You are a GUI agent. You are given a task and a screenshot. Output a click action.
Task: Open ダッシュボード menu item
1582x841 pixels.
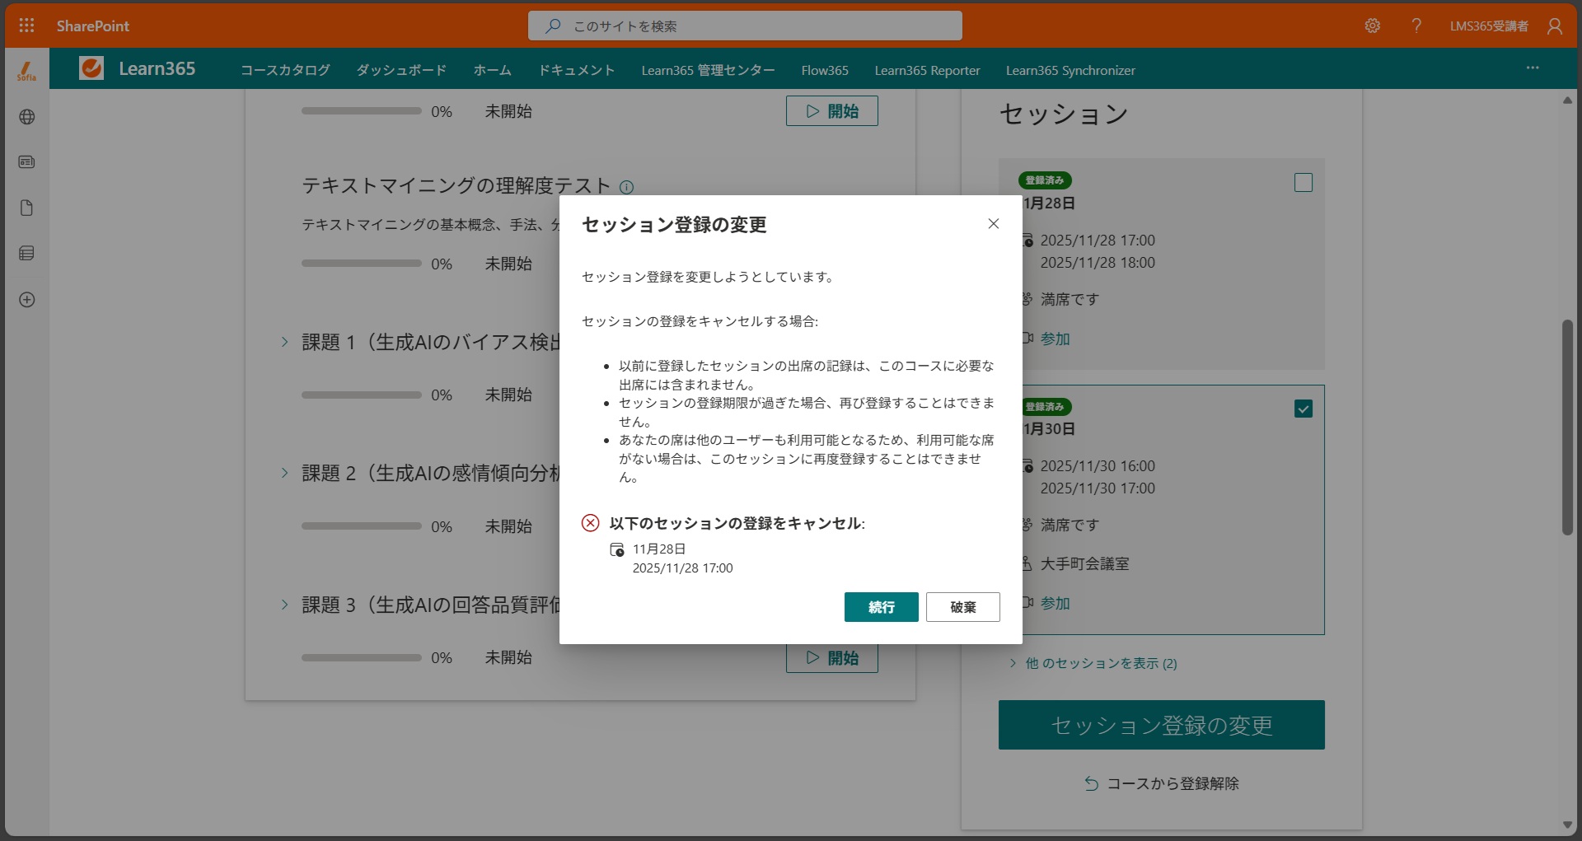pyautogui.click(x=401, y=70)
